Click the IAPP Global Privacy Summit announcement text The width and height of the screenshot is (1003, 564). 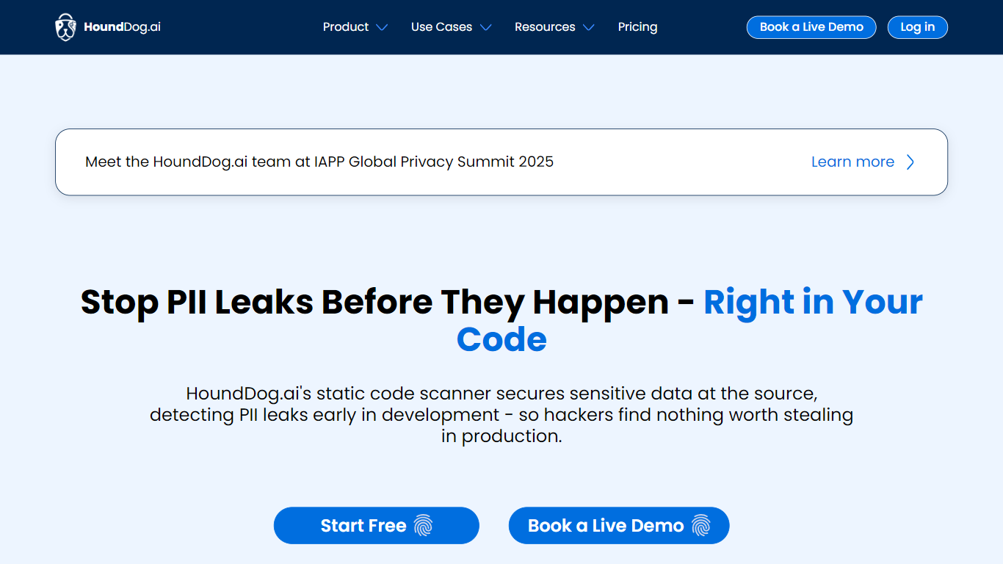coord(319,162)
